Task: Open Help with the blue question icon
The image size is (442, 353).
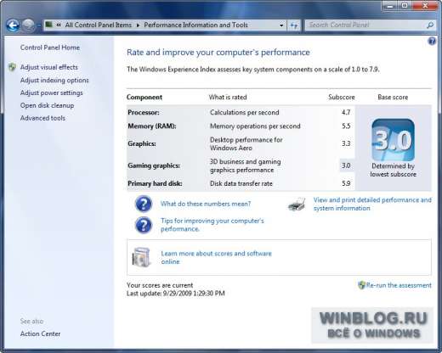Action: [432, 42]
